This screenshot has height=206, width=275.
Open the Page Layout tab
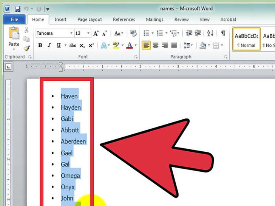click(90, 20)
